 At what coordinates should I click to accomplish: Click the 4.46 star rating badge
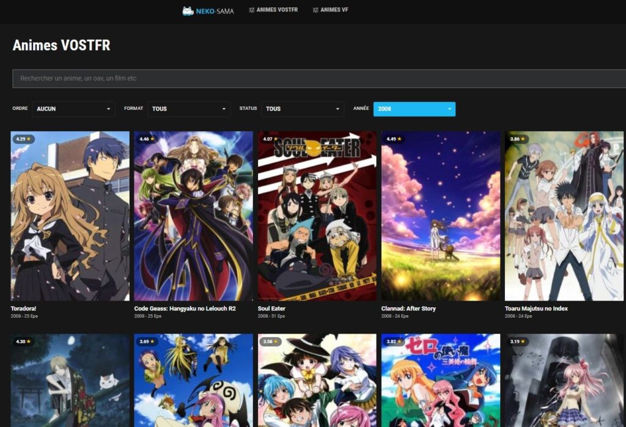click(x=147, y=139)
